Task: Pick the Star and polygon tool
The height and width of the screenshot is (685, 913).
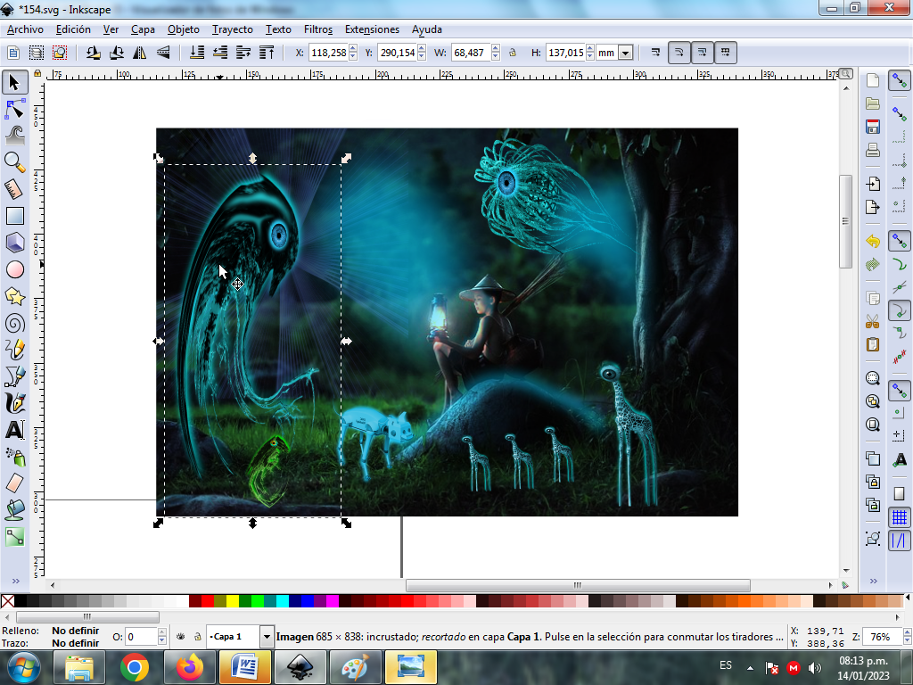Action: (x=14, y=296)
